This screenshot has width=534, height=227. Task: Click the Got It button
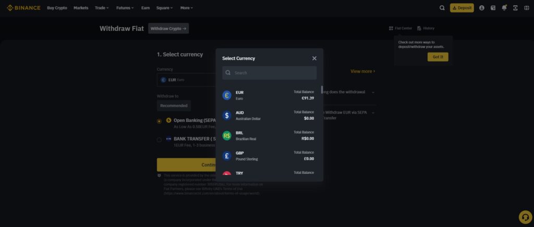click(x=438, y=57)
